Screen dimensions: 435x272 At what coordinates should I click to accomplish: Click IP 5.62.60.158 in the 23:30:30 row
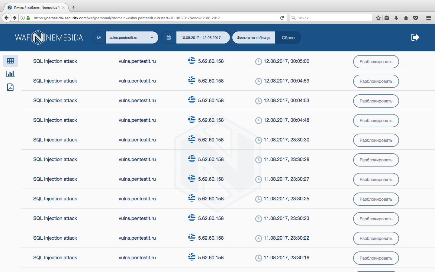click(211, 140)
